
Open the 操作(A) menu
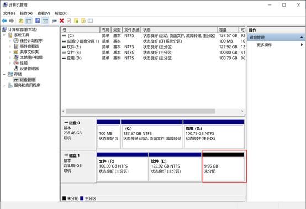coord(26,13)
